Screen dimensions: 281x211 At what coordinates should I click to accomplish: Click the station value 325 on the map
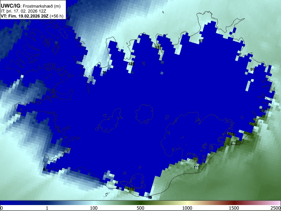tap(131, 63)
